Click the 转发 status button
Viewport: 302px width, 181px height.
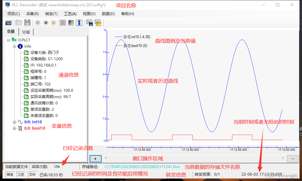point(10,174)
